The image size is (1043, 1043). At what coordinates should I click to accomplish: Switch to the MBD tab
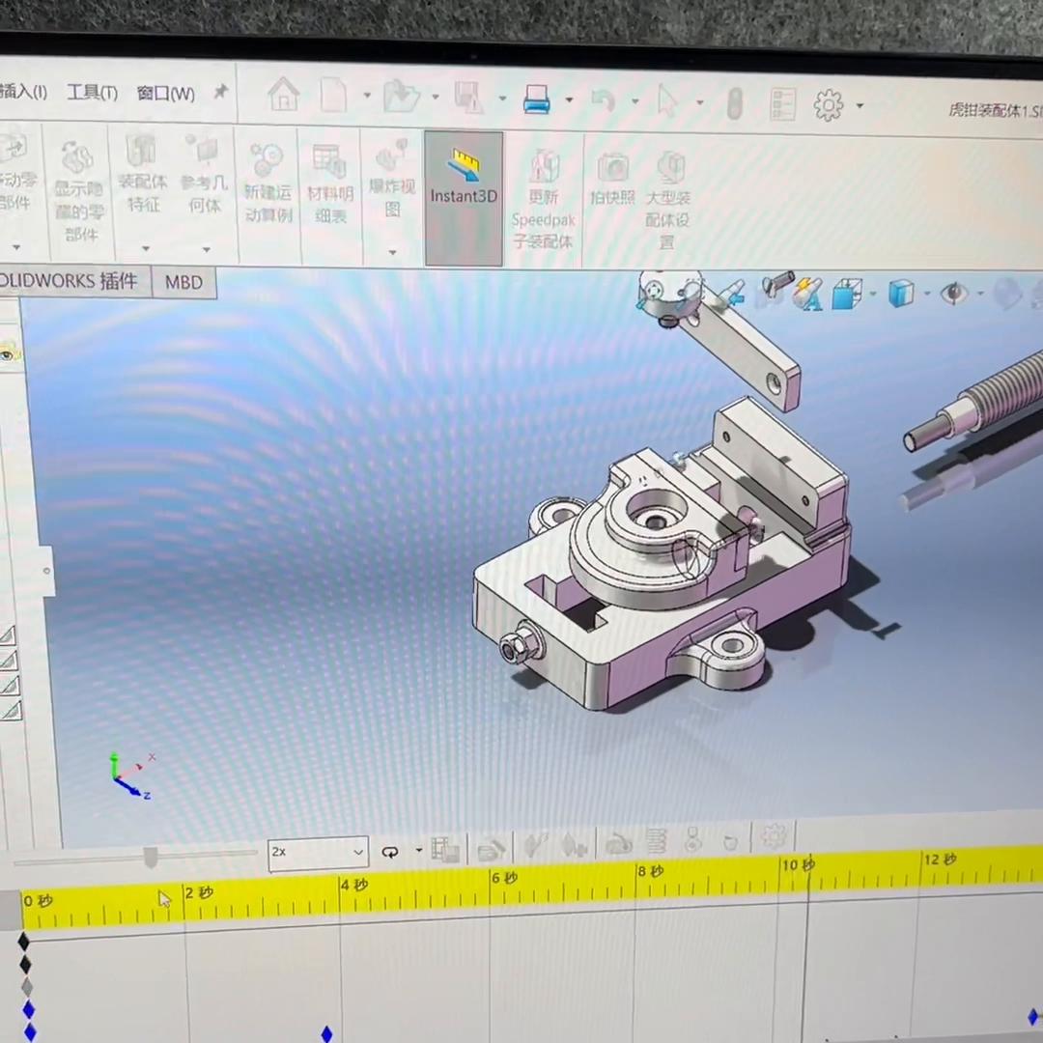[x=183, y=282]
